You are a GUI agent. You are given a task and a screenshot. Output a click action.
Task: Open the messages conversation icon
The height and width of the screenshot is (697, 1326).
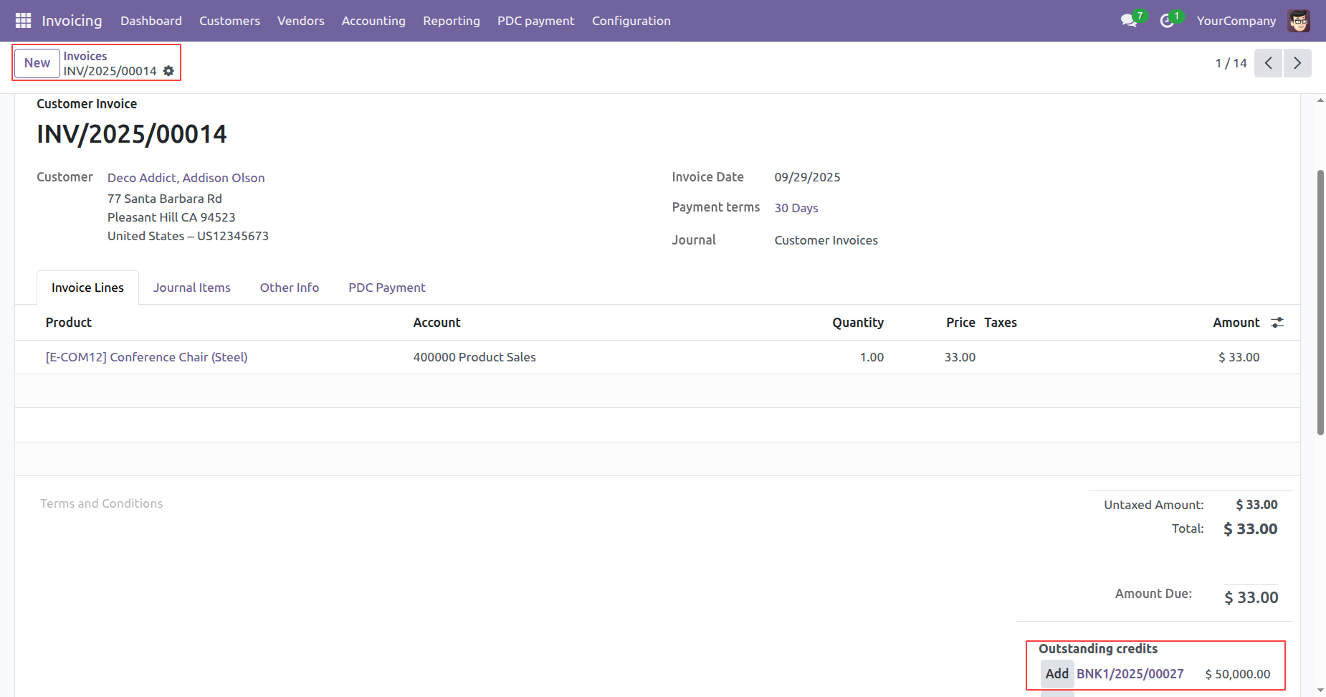[1129, 21]
